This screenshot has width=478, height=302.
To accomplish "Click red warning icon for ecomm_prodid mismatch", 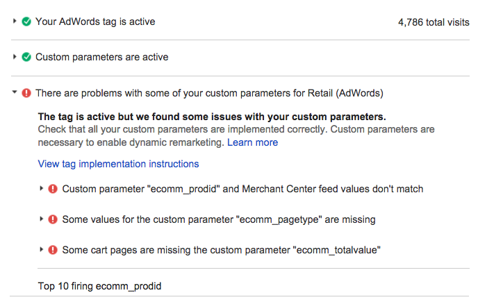I will pos(53,189).
